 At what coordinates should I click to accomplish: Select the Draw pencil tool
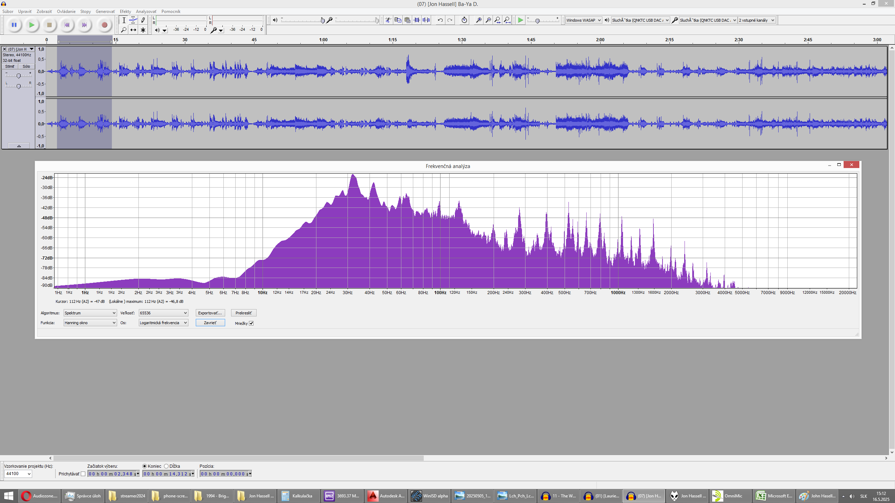click(143, 20)
